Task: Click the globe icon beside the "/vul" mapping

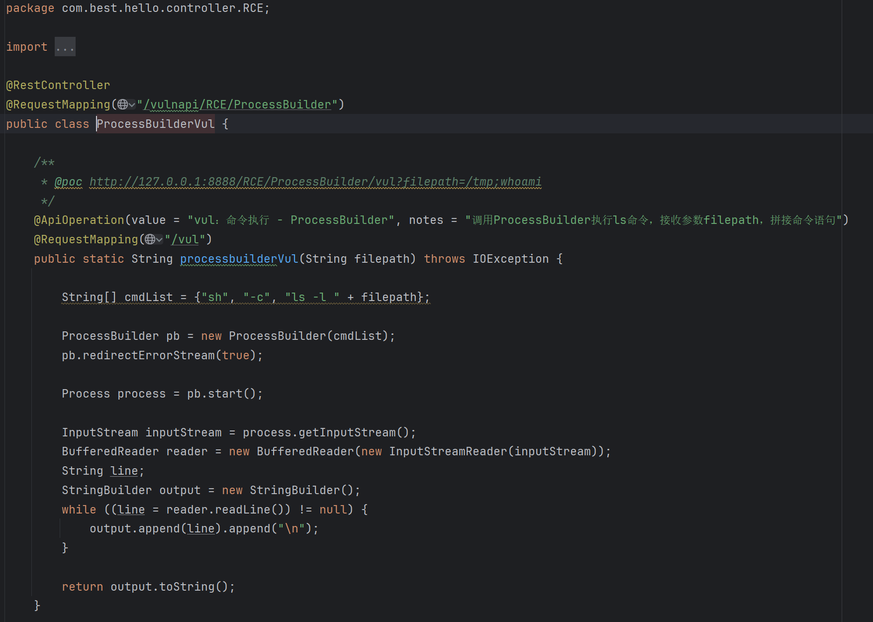Action: click(x=150, y=239)
